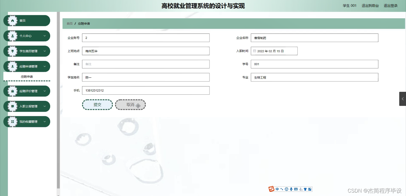Click 退出登录 in the top bar

(390, 5)
